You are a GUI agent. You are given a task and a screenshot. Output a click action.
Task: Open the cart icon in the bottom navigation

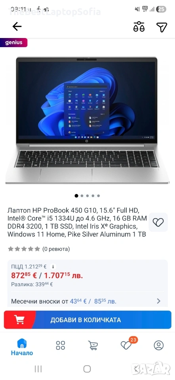(x=93, y=345)
